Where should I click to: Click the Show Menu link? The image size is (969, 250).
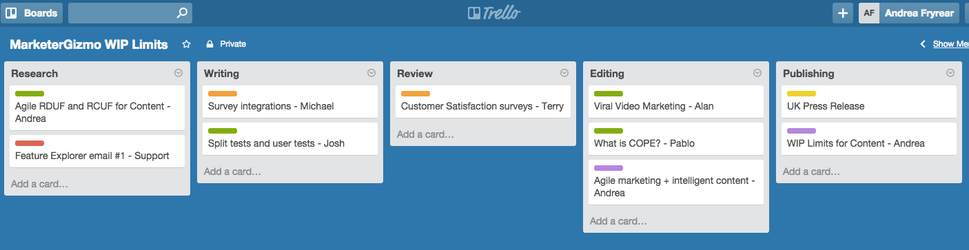click(951, 44)
